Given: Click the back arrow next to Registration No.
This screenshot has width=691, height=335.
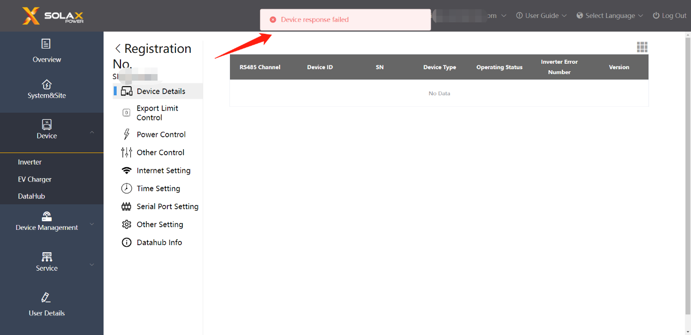Looking at the screenshot, I should click(118, 49).
